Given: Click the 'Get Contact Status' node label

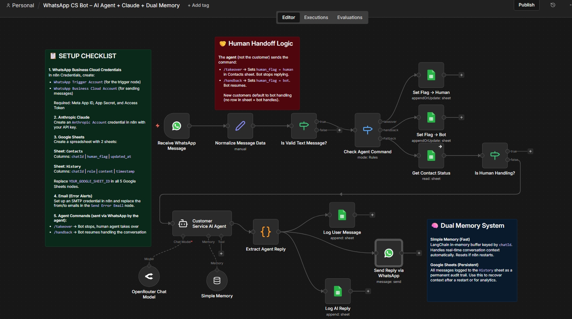Looking at the screenshot, I should 431,173.
